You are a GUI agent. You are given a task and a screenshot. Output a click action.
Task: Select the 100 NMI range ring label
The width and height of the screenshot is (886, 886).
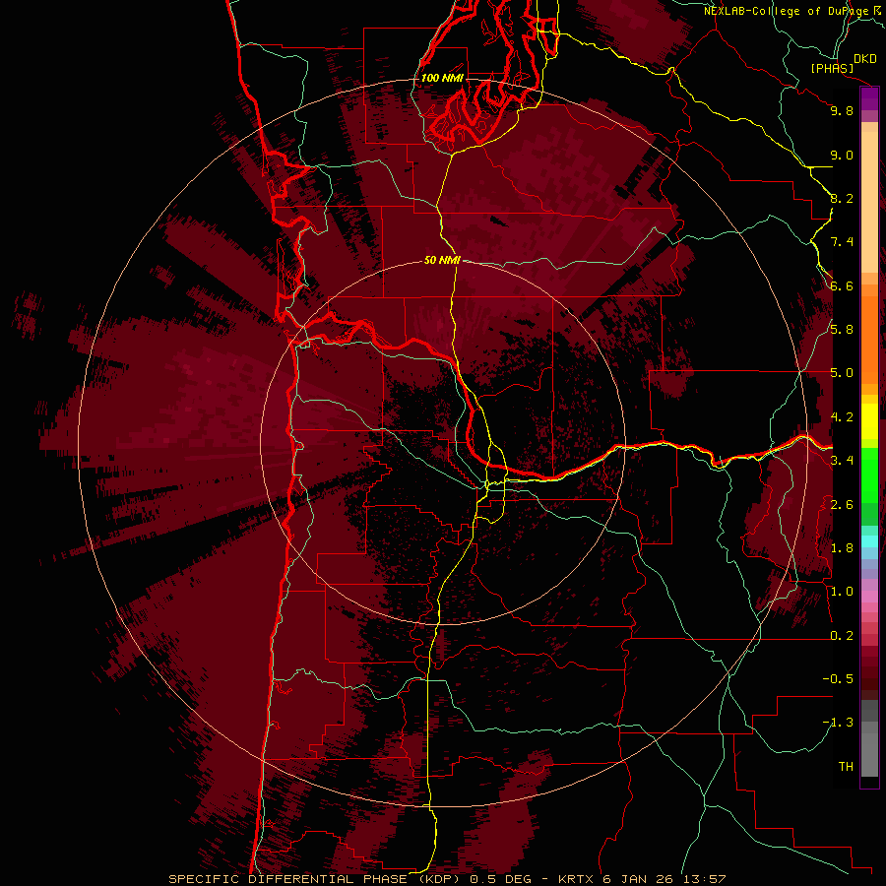(x=442, y=78)
